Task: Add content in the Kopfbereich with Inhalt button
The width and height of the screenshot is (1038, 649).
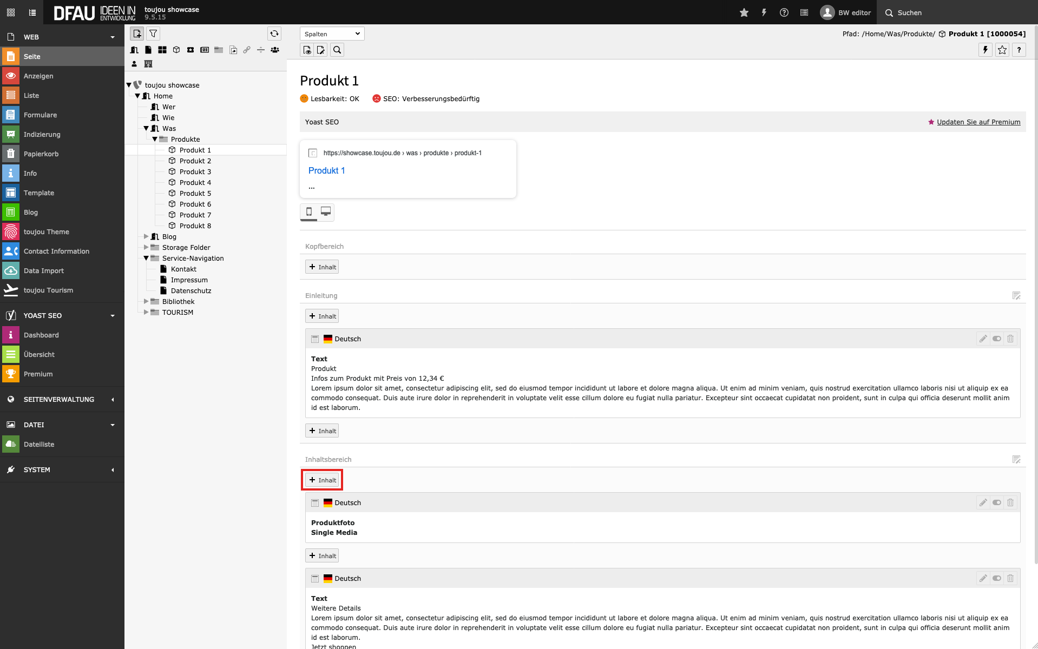Action: [323, 267]
